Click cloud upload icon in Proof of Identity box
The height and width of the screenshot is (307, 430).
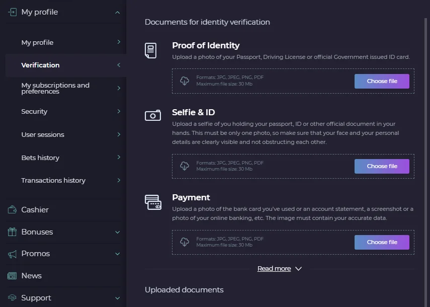click(x=185, y=81)
